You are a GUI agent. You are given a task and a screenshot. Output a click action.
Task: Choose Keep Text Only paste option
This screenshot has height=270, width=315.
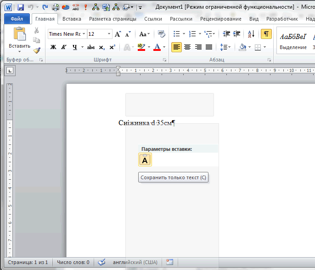[145, 160]
